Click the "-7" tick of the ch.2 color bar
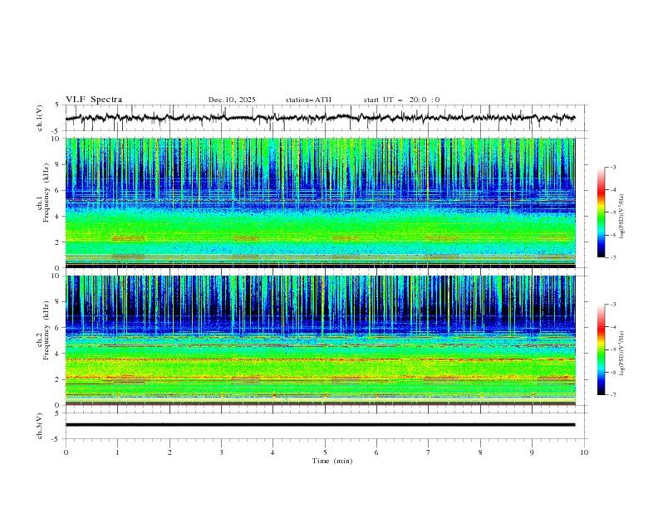 tap(612, 394)
